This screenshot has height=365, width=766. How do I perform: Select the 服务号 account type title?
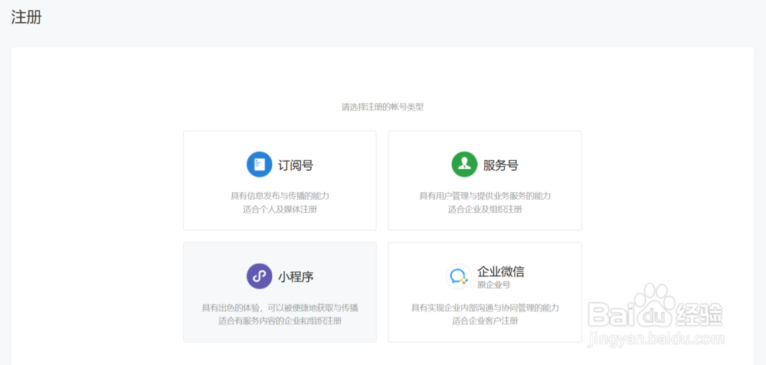501,165
